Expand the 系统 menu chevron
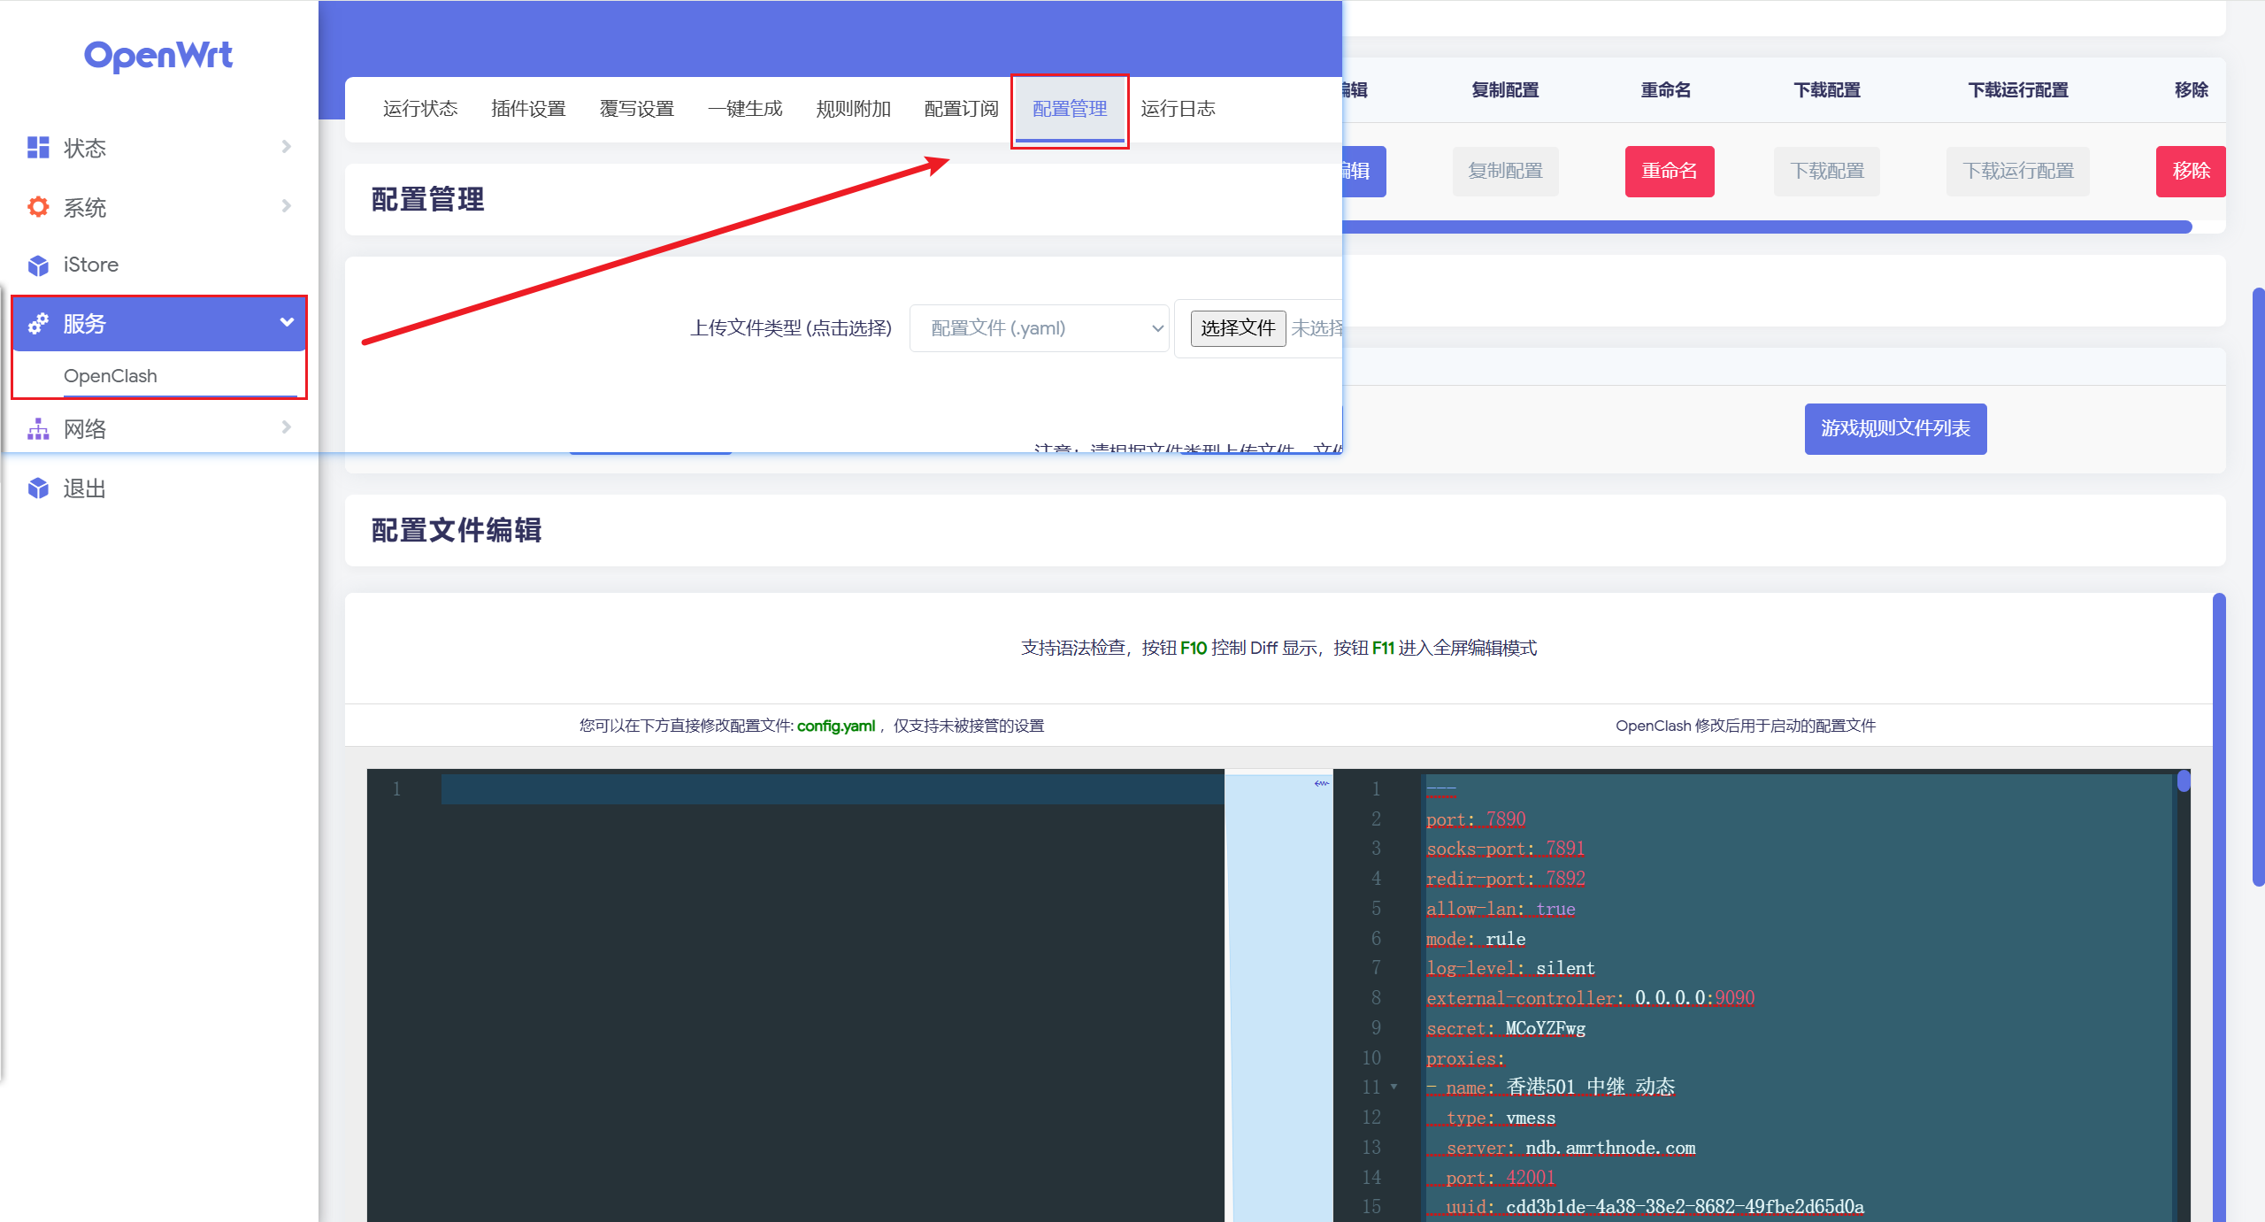The image size is (2265, 1222). coord(286,206)
